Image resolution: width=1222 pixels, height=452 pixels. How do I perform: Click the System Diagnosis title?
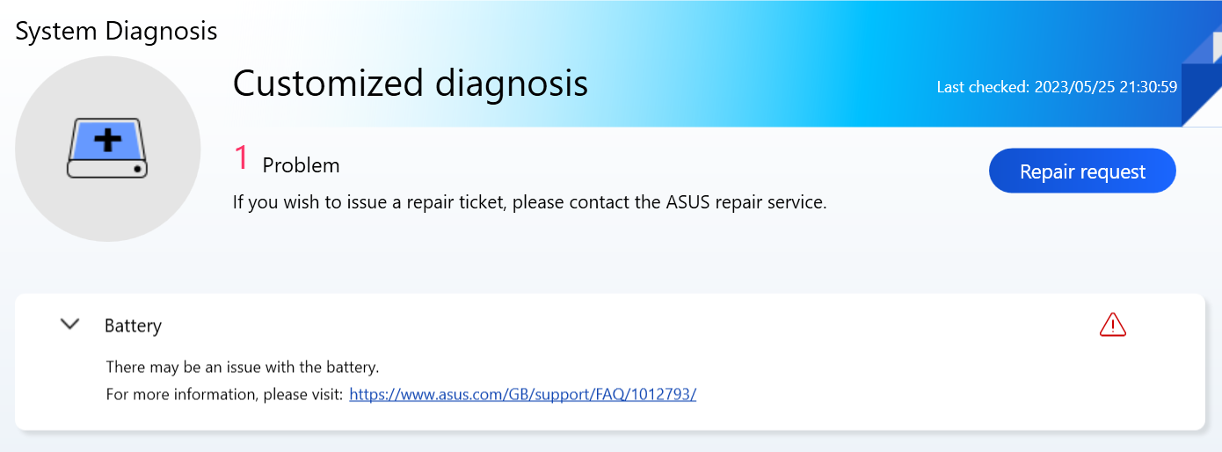(116, 31)
